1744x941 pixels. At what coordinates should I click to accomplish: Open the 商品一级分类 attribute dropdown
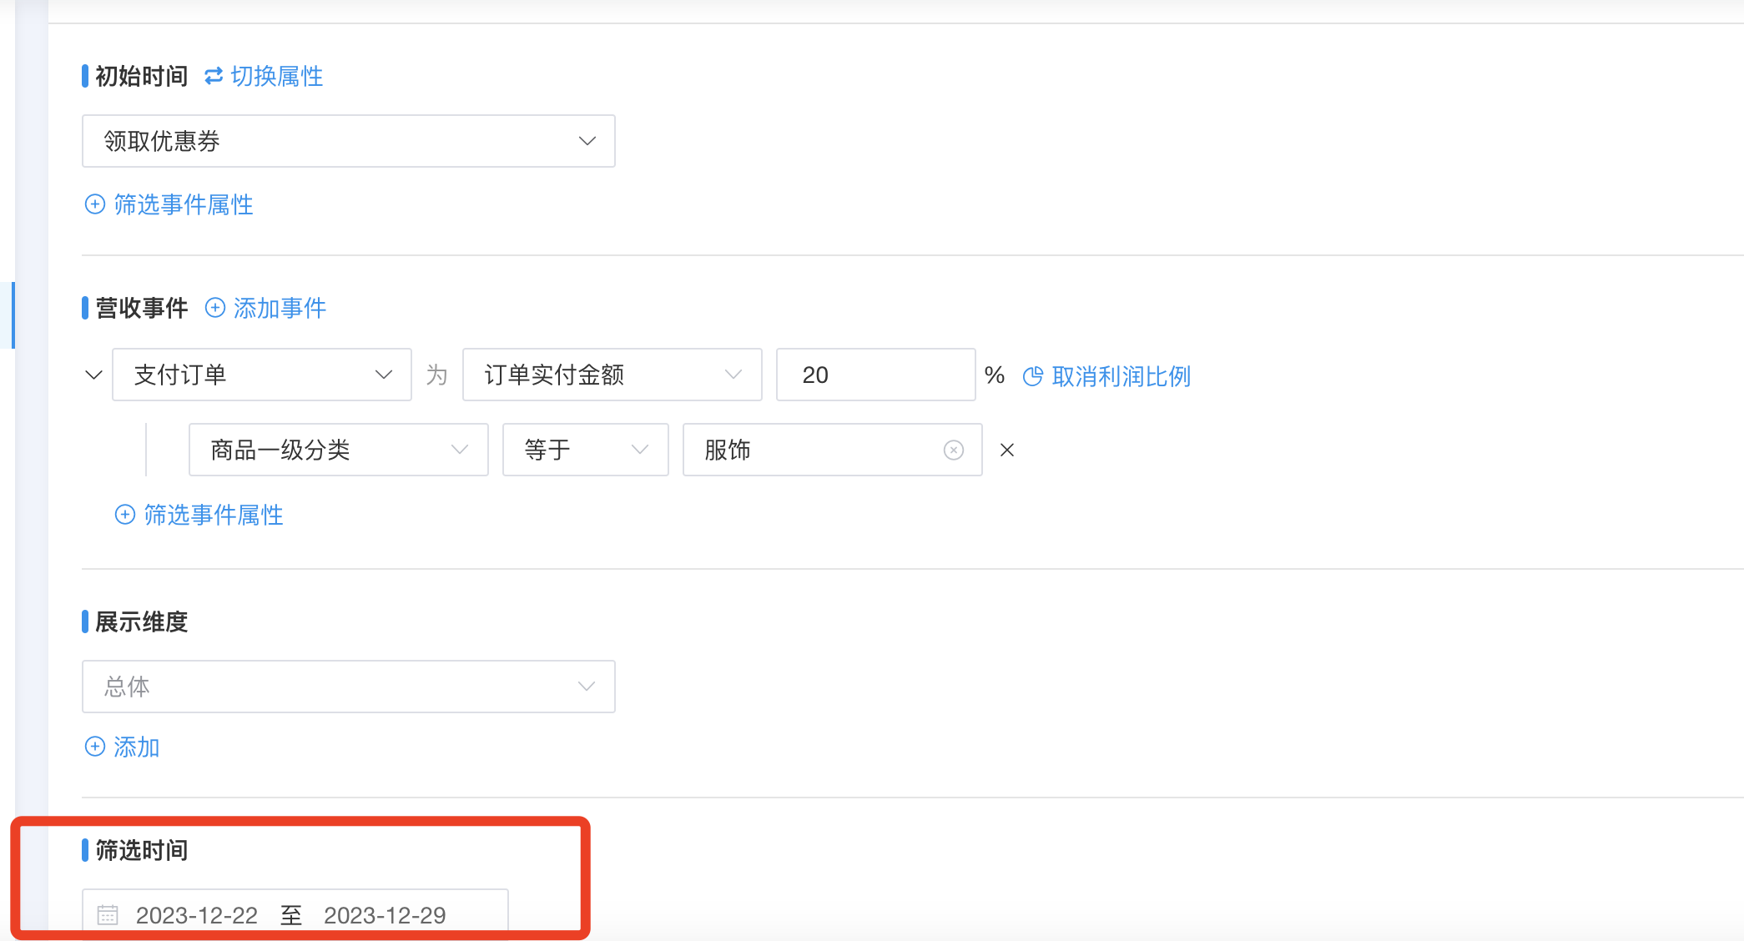(339, 450)
